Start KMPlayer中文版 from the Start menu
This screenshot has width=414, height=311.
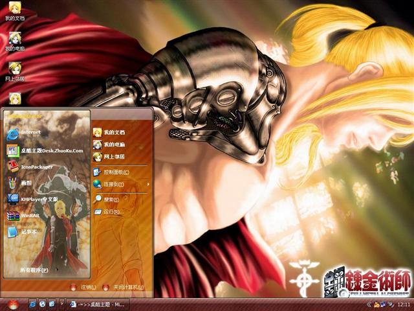[32, 199]
